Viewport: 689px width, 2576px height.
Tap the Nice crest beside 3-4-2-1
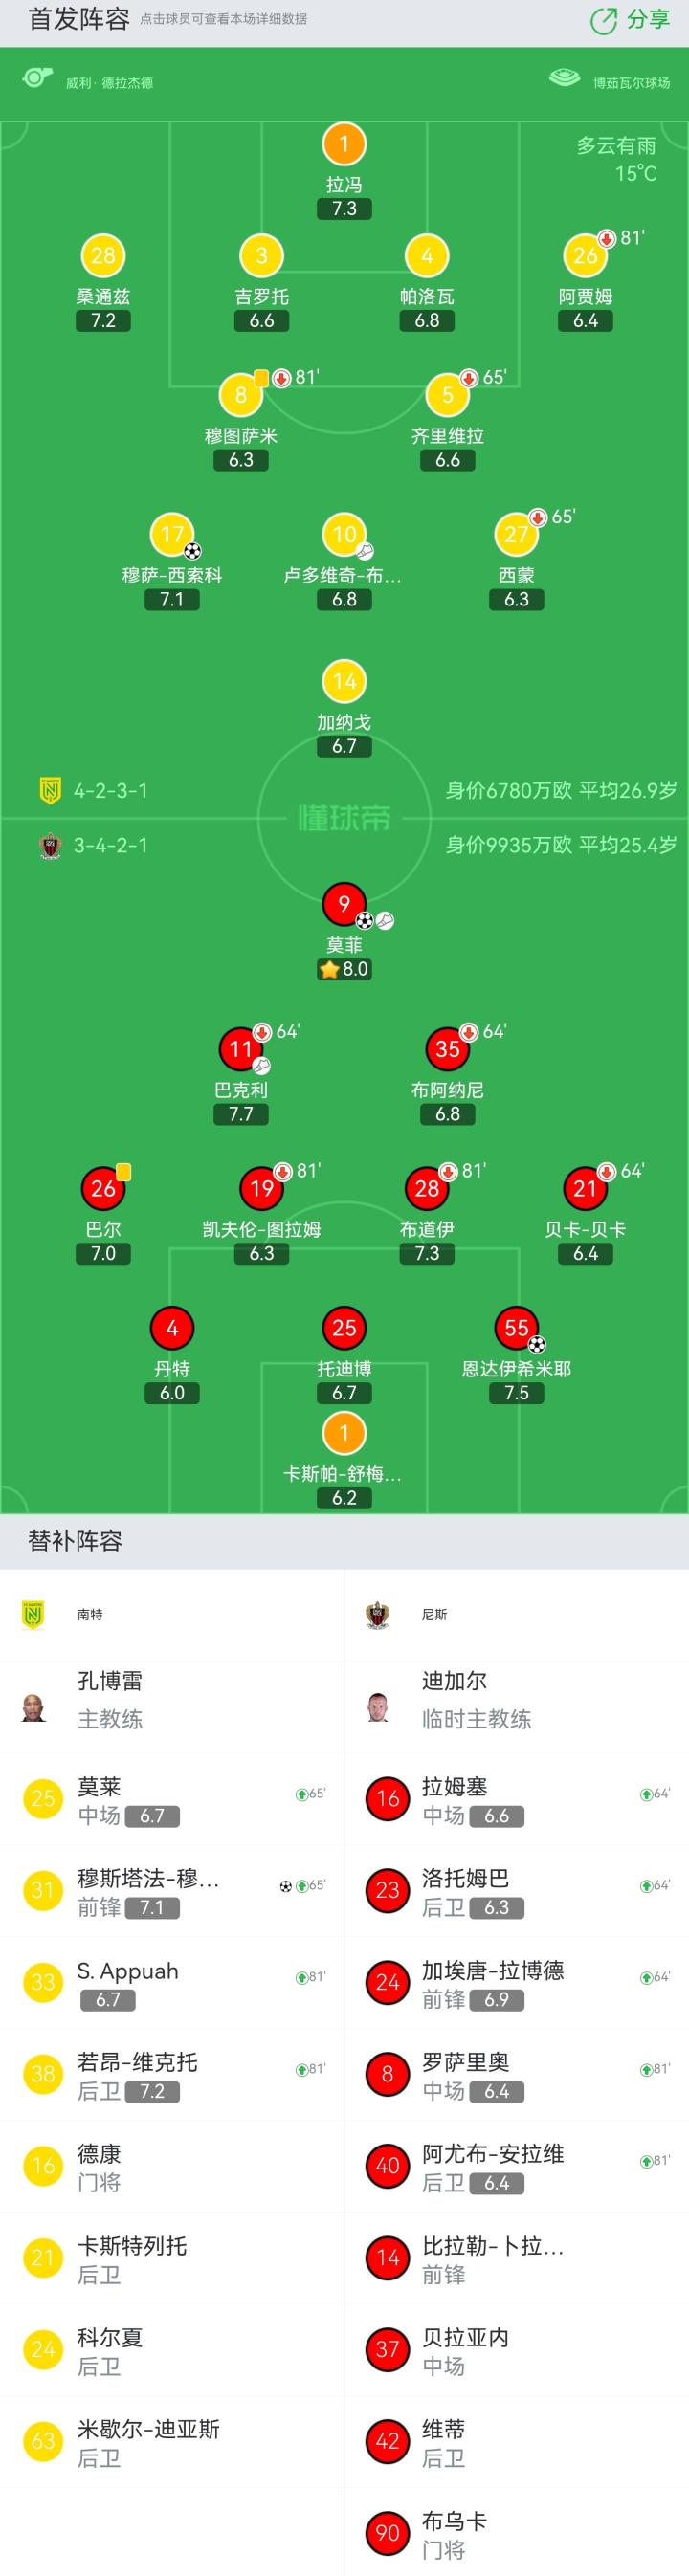click(x=49, y=846)
